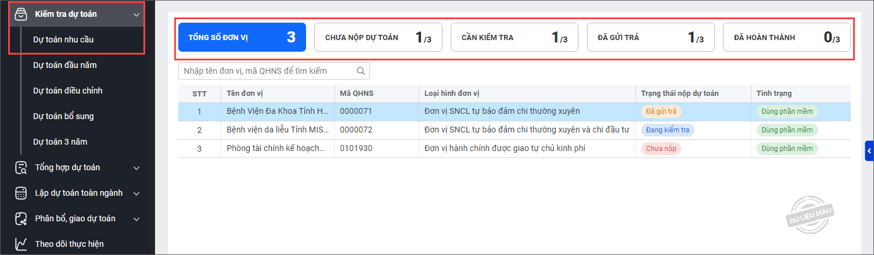Go to Dự toán 3 năm
Image resolution: width=874 pixels, height=255 pixels.
[60, 142]
